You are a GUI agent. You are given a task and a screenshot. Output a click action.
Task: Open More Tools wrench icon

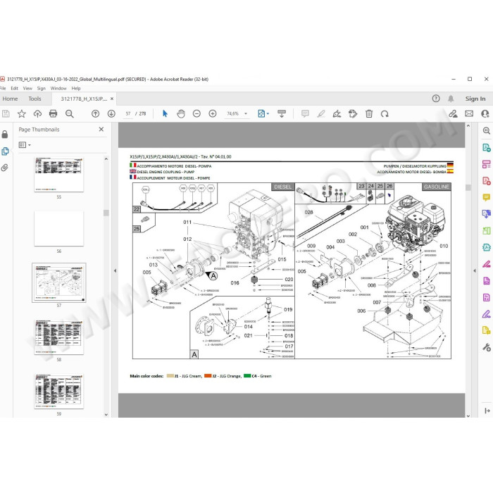(486, 347)
